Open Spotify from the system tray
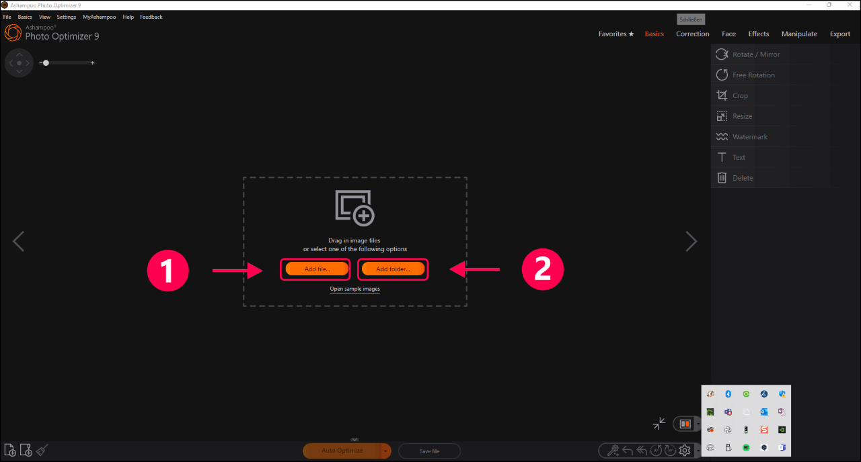The image size is (861, 462). pos(746,447)
